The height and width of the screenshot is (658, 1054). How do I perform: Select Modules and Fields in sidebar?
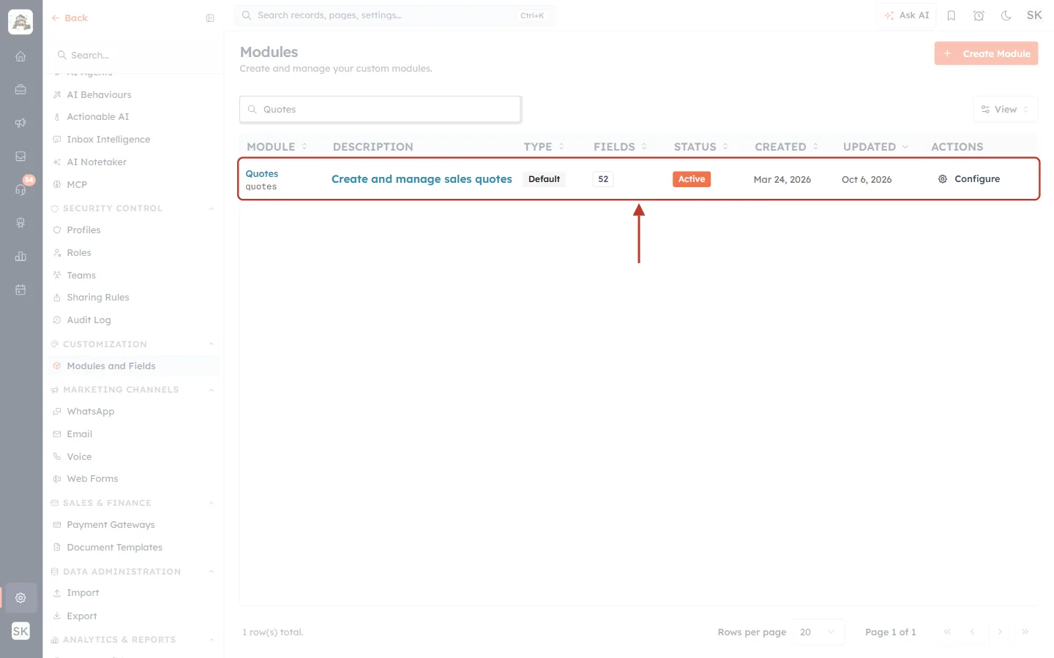133,366
